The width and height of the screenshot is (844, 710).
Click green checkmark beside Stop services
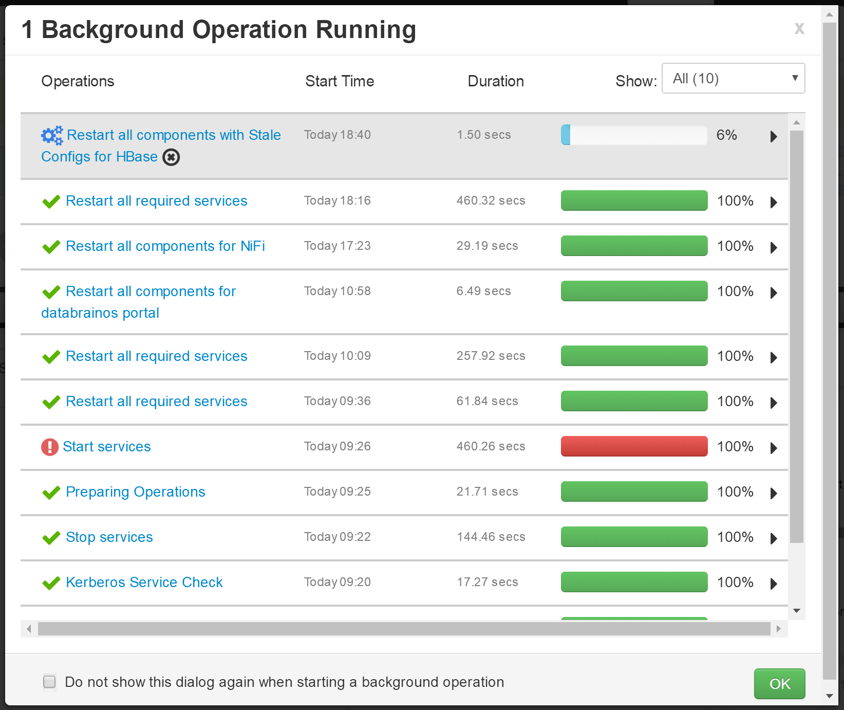click(x=51, y=538)
